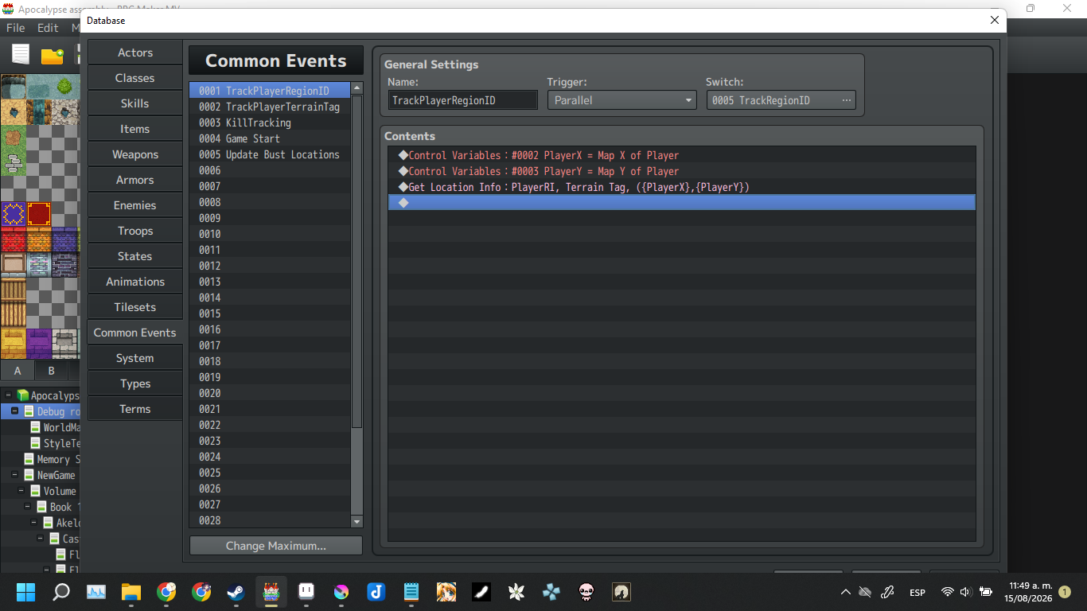This screenshot has height=611, width=1087.
Task: Open the white feather taskbar app icon
Action: point(481,592)
